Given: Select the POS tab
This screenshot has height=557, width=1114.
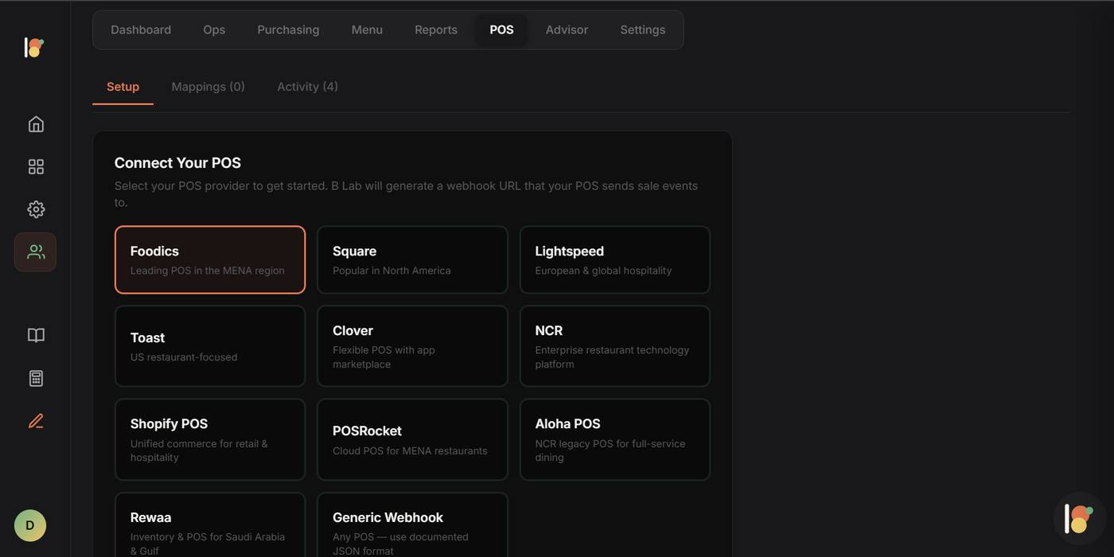Looking at the screenshot, I should (501, 30).
